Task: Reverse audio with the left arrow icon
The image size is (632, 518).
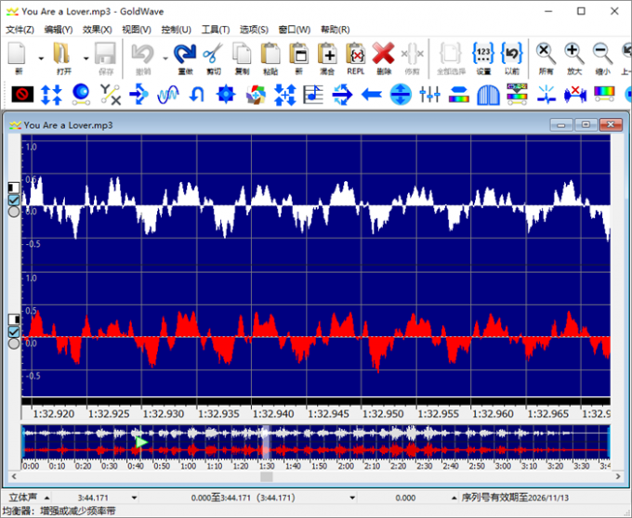Action: (x=372, y=95)
